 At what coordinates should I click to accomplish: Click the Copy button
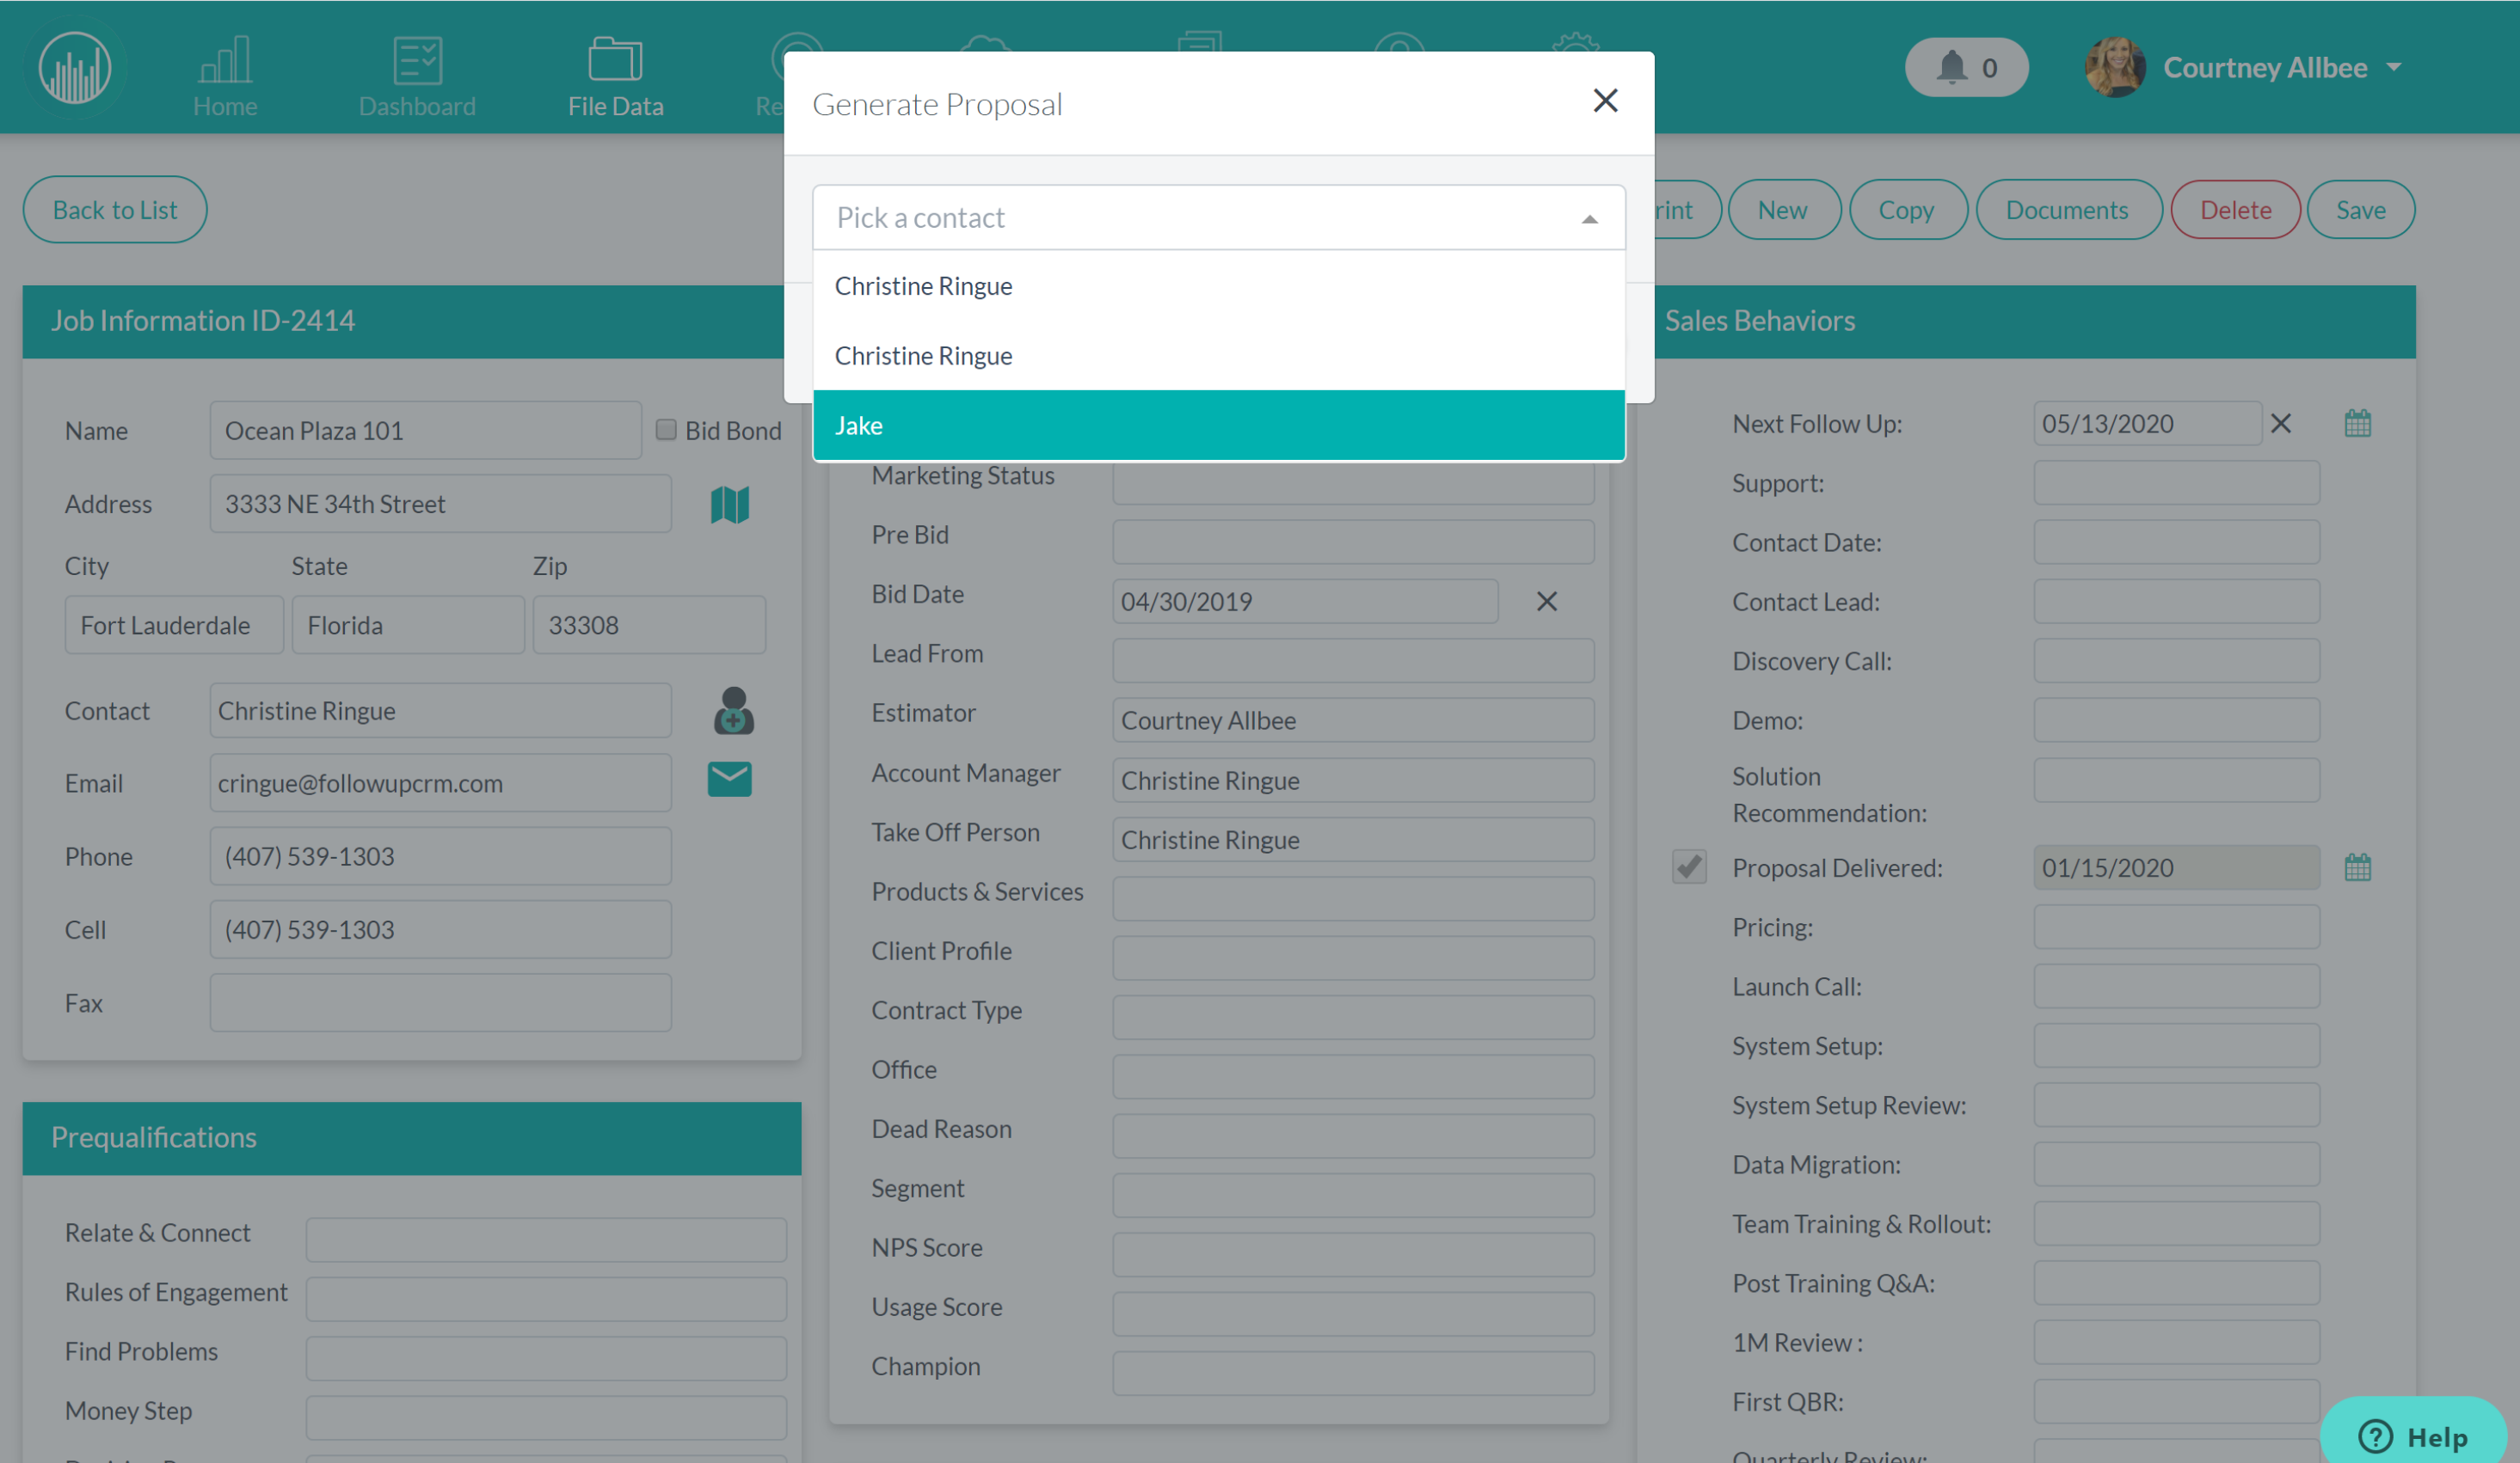tap(1906, 210)
